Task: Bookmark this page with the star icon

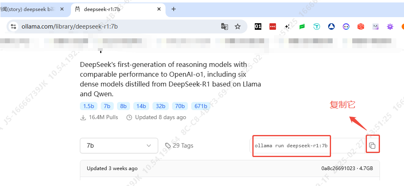Action: (x=238, y=26)
